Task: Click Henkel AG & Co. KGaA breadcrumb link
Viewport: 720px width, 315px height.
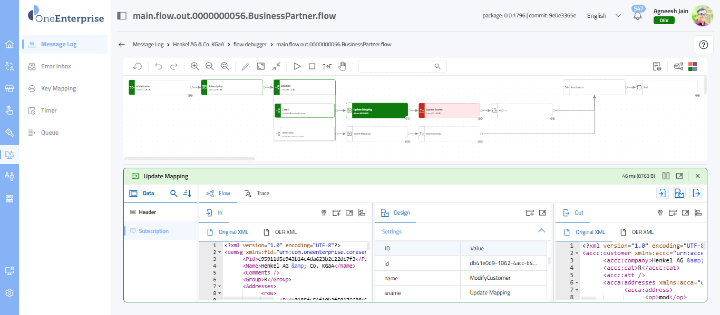Action: [x=200, y=45]
